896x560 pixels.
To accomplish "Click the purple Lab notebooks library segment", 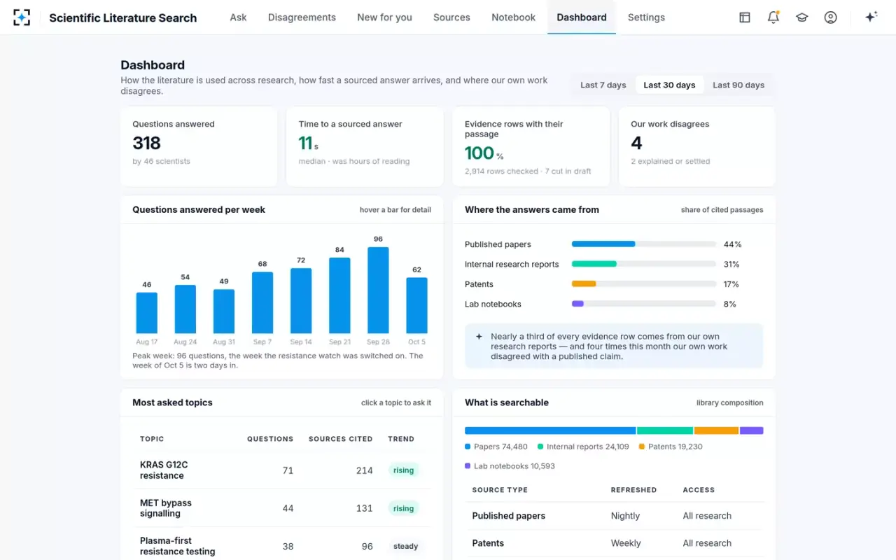I will click(752, 430).
